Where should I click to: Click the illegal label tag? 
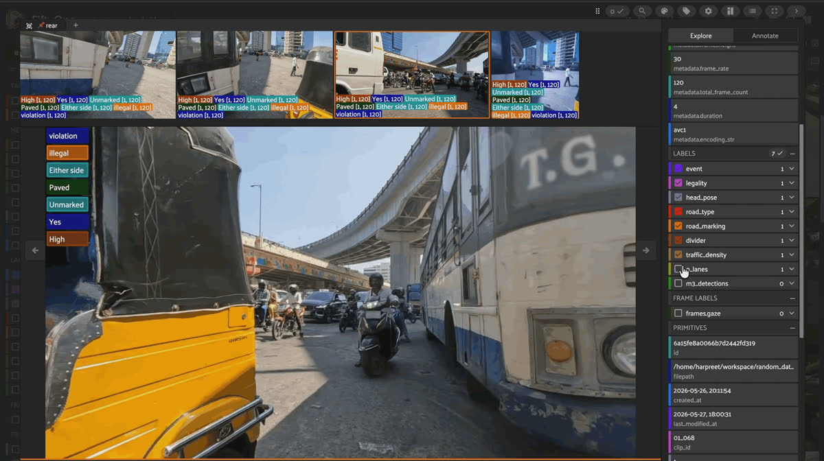pyautogui.click(x=67, y=153)
